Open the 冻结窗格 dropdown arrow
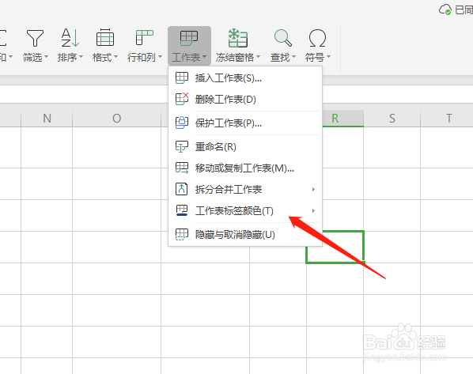 (x=258, y=56)
